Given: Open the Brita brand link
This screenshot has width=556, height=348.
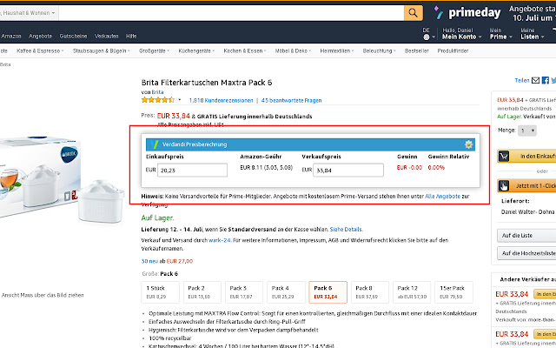Looking at the screenshot, I should 157,92.
